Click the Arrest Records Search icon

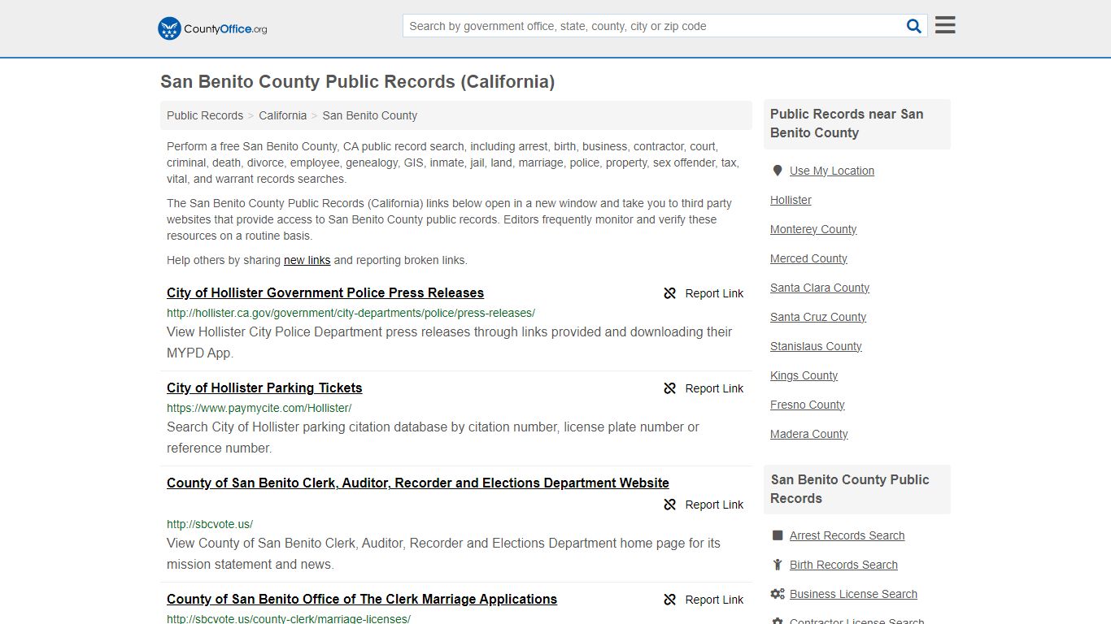[x=778, y=535]
